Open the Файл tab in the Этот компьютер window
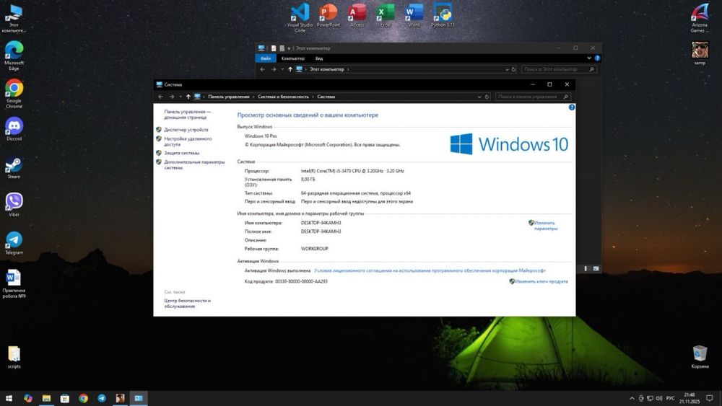This screenshot has height=406, width=722. (266, 58)
